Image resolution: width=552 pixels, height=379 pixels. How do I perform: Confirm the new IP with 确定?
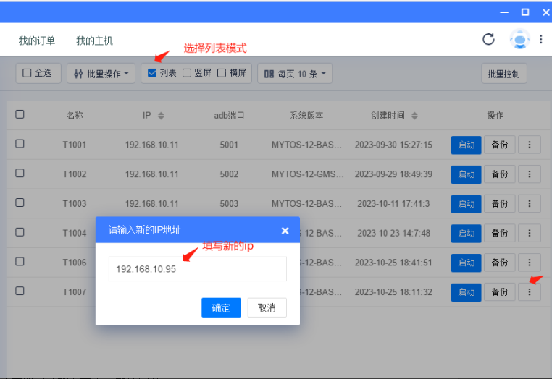point(221,307)
